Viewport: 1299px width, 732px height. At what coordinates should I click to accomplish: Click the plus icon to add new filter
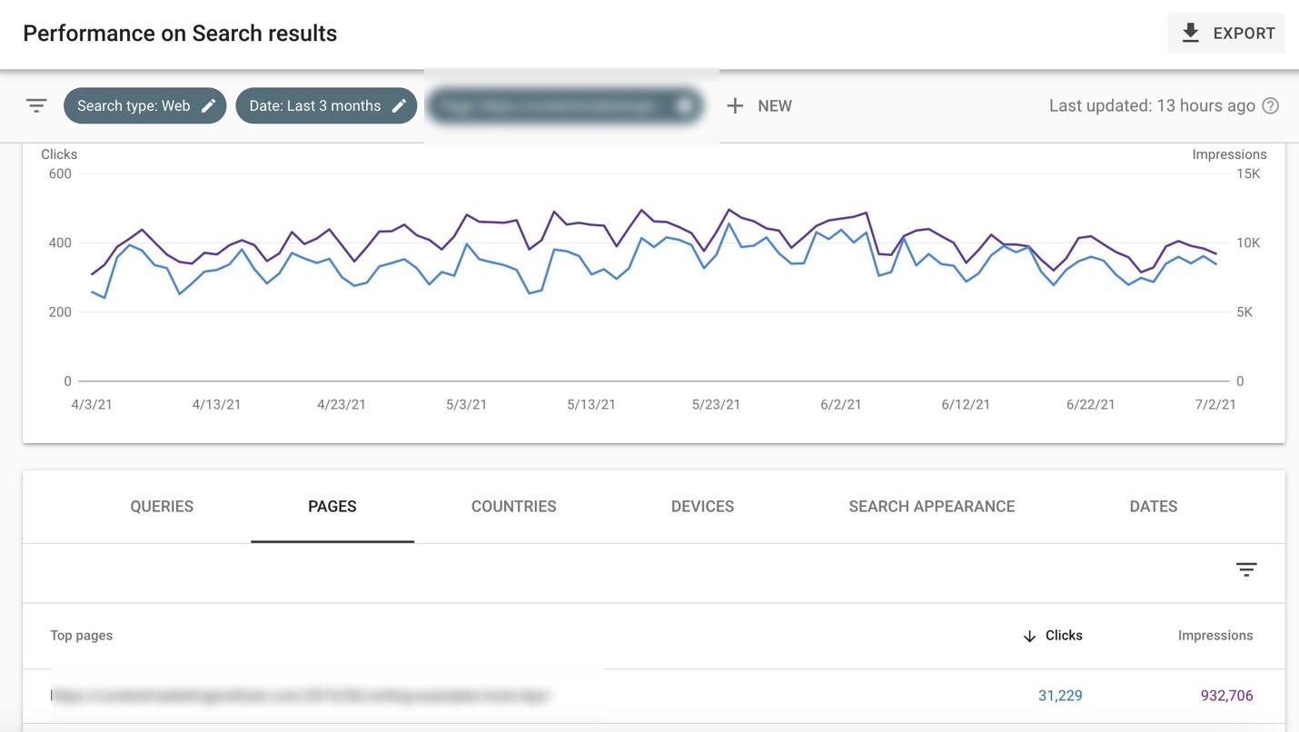[x=735, y=106]
